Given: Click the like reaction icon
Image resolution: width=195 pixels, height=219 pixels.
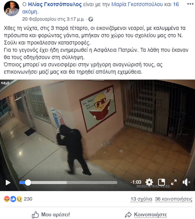Looking at the screenshot, I should [13, 199].
